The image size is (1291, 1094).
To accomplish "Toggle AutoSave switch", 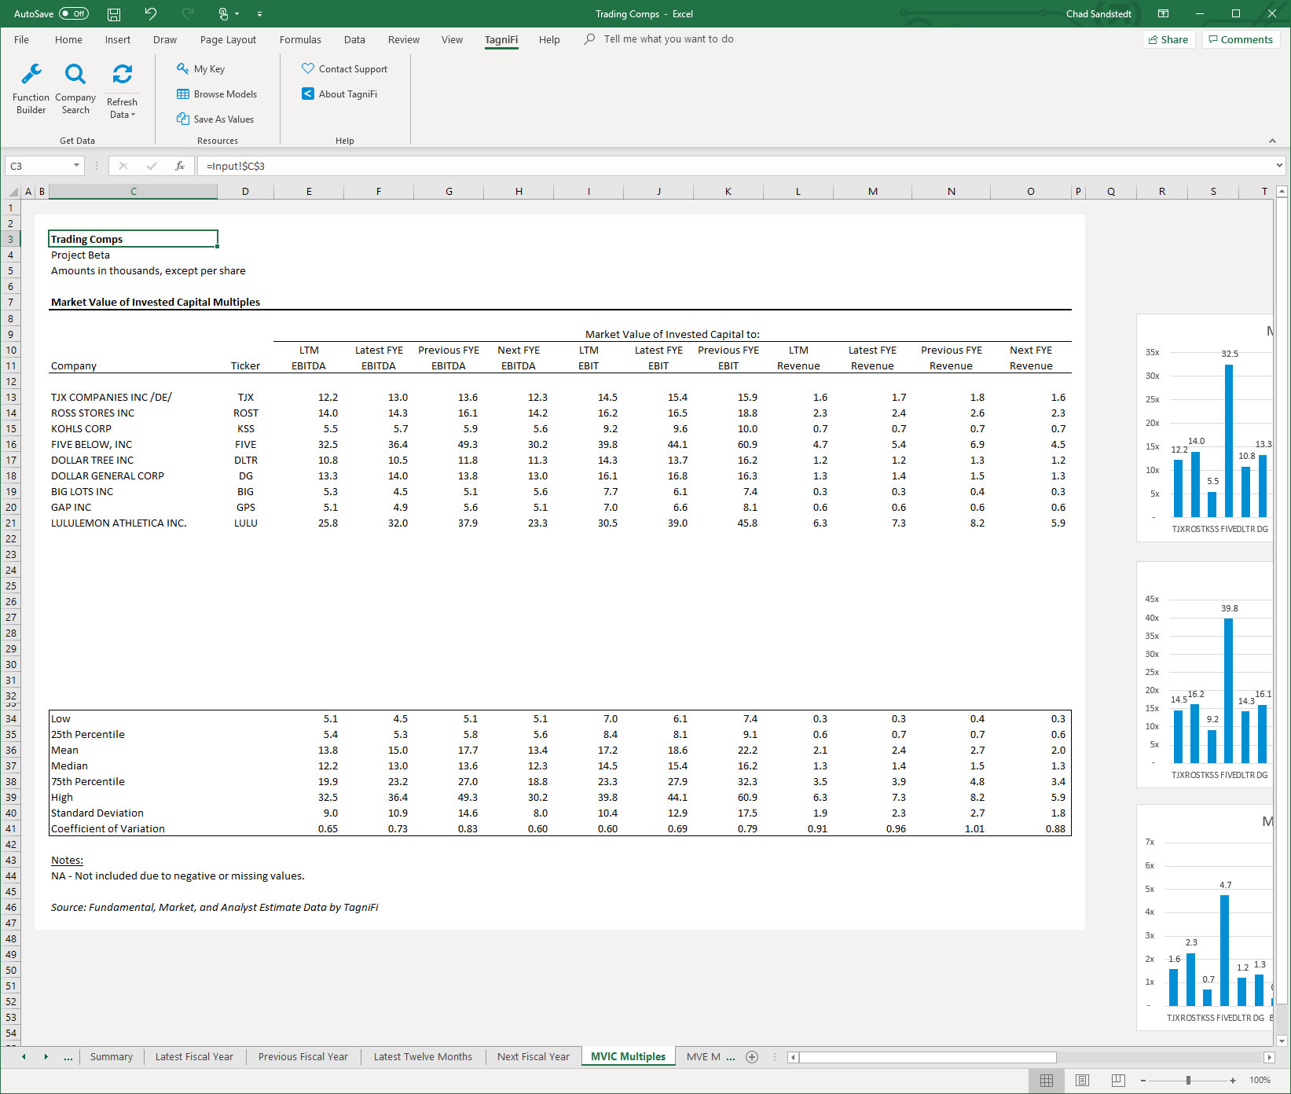I will (x=74, y=14).
